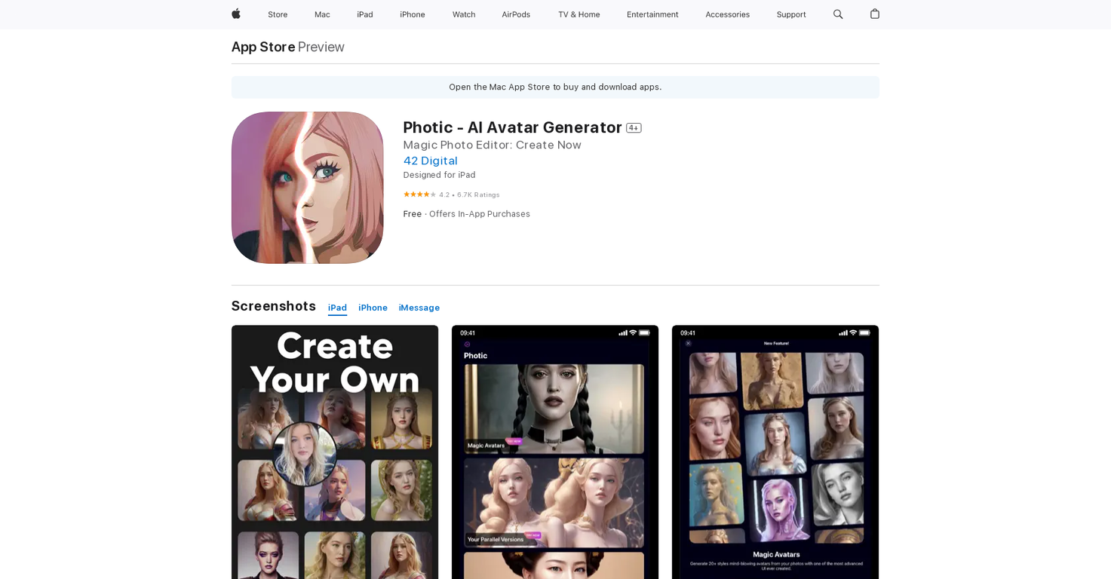Click the Photic app icon

tap(307, 188)
